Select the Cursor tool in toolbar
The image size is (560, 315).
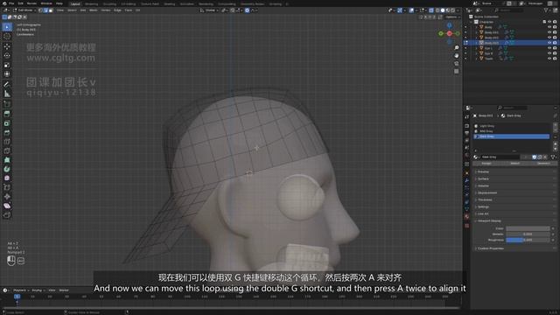click(x=7, y=37)
